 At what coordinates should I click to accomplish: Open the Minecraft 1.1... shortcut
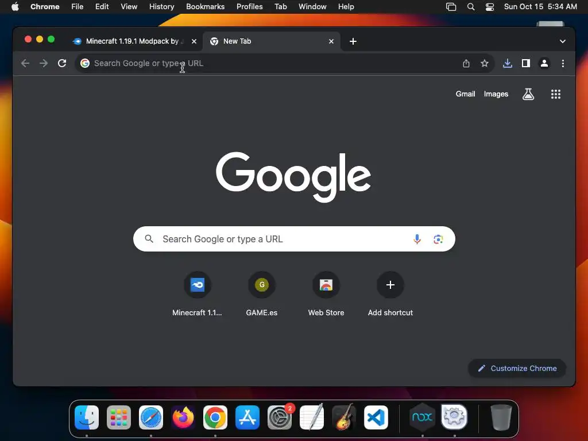coord(198,295)
